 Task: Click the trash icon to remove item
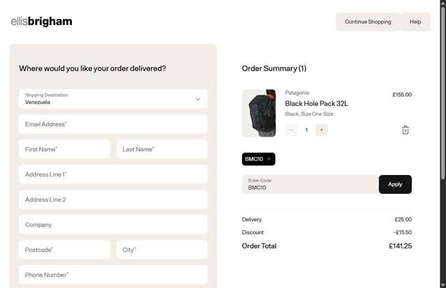(x=406, y=130)
